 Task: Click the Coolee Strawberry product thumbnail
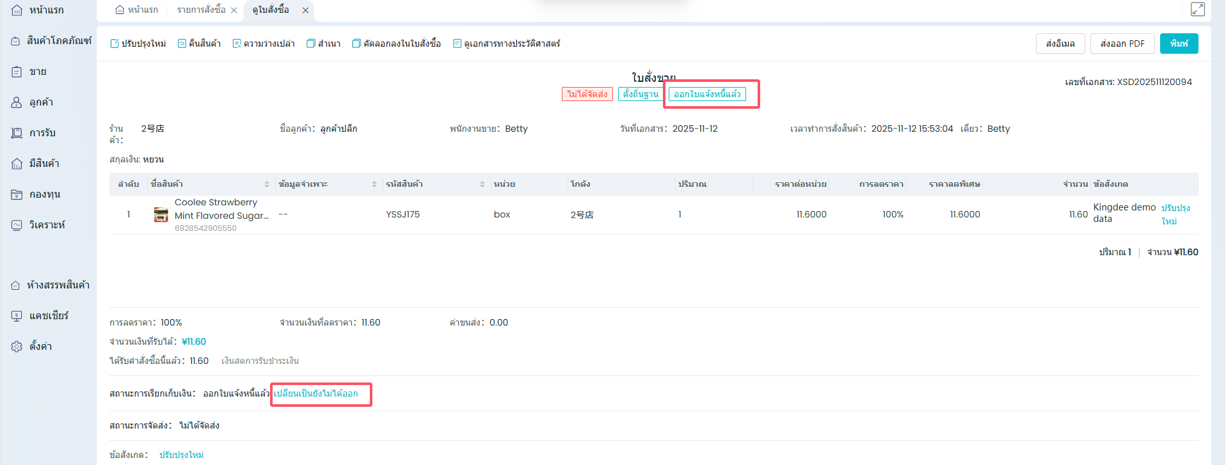click(x=161, y=215)
